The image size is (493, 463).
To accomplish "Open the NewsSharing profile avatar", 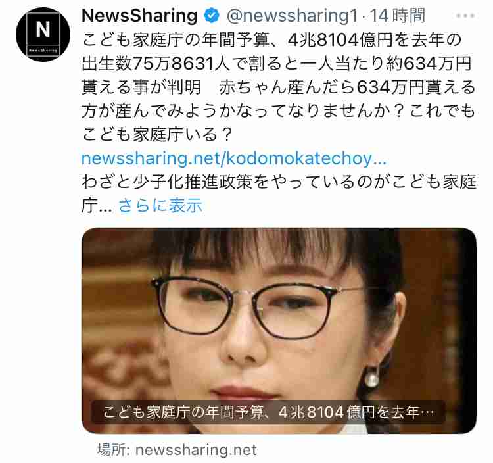I will [43, 34].
